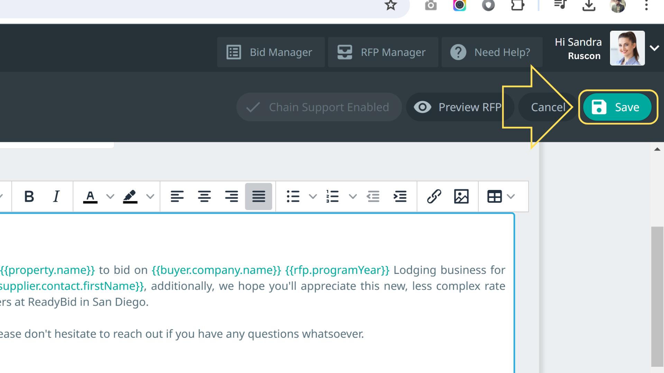Screen dimensions: 664x373
Task: Center align the text
Action: 204,197
